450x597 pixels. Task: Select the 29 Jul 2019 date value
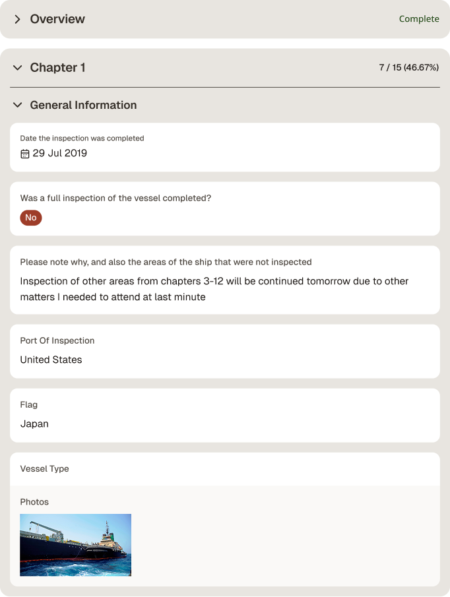pos(60,153)
